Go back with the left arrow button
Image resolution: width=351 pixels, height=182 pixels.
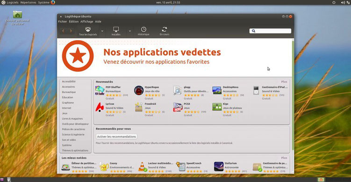tap(64, 31)
